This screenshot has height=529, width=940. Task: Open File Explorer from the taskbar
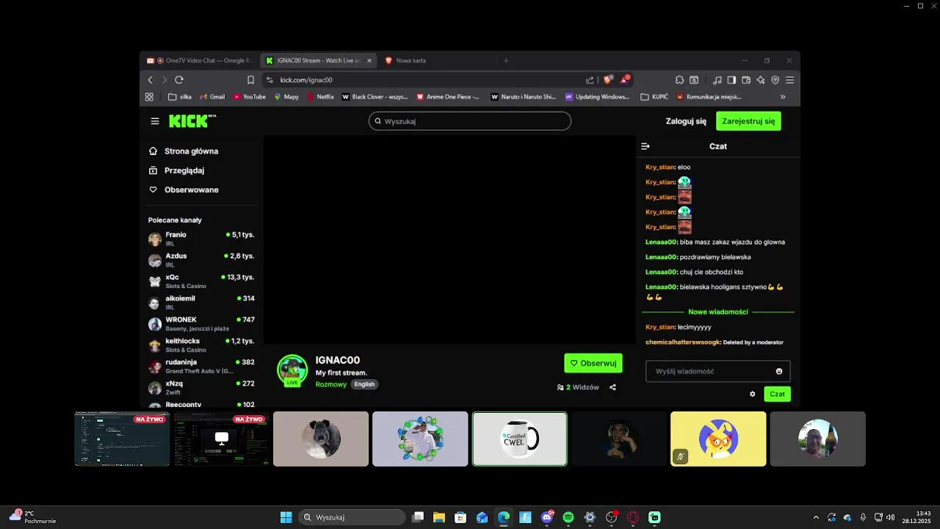pos(439,517)
